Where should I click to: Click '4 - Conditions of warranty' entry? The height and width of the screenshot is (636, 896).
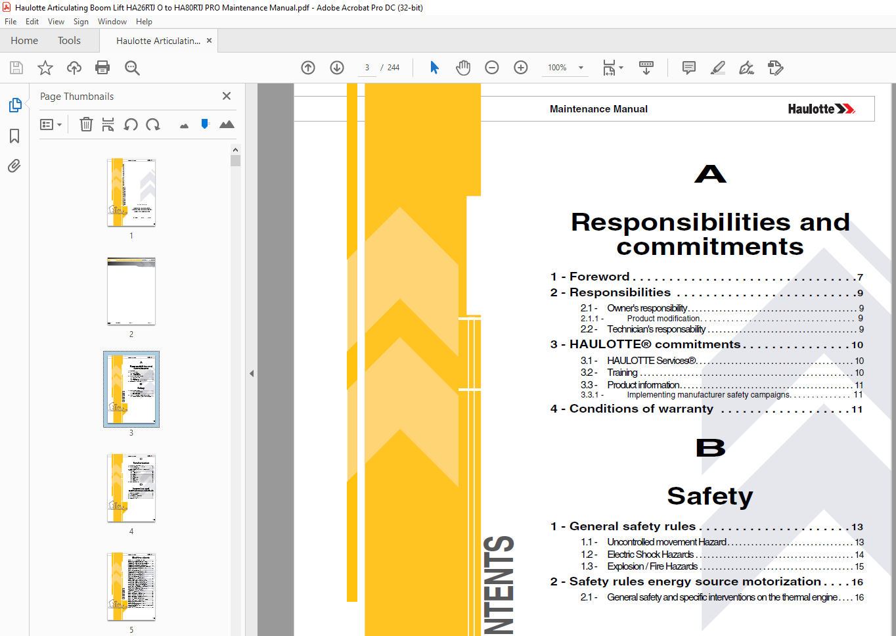(707, 409)
